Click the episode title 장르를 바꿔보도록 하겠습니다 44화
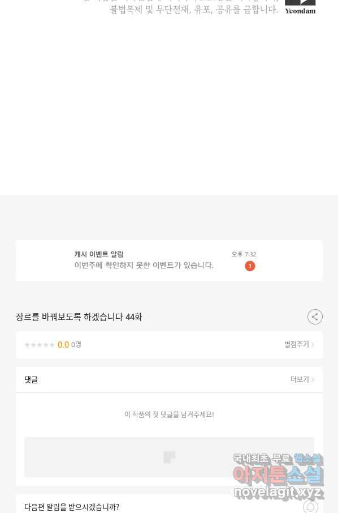The width and height of the screenshot is (338, 513). click(79, 317)
